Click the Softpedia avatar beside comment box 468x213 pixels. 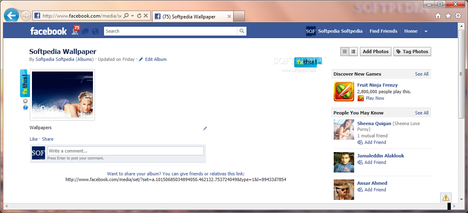coord(38,153)
